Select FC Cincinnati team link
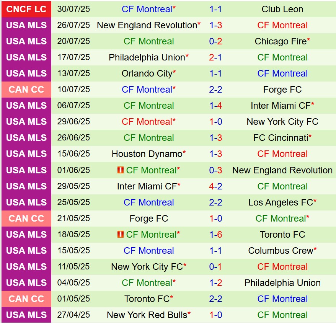336x323 pixels. 281,138
